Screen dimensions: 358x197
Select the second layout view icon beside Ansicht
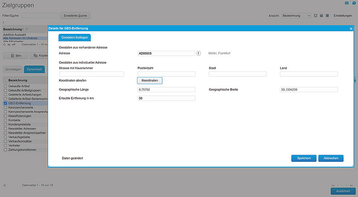[x=321, y=16]
